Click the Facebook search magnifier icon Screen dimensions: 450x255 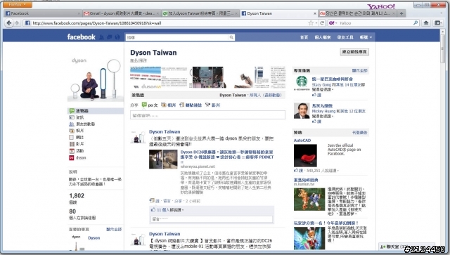(x=231, y=37)
